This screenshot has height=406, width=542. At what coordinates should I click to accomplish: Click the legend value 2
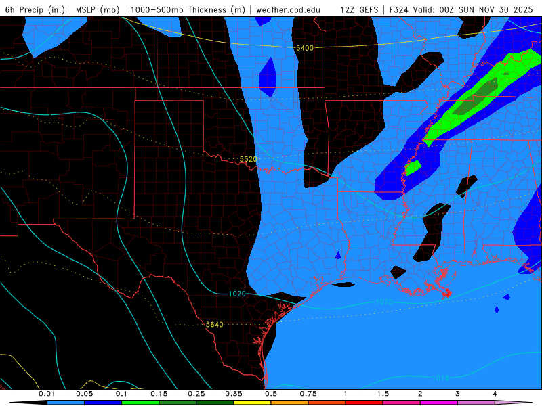(x=420, y=394)
